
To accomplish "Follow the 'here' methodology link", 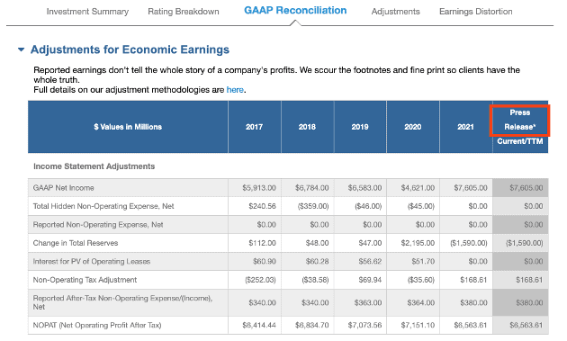I will click(x=235, y=90).
